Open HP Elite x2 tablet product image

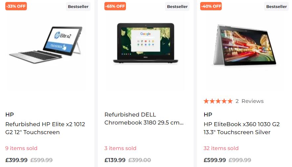pyautogui.click(x=45, y=45)
